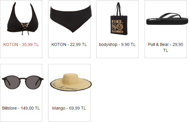The height and width of the screenshot is (122, 190).
Task: Click the flip-flop strap
Action: pos(170,16)
